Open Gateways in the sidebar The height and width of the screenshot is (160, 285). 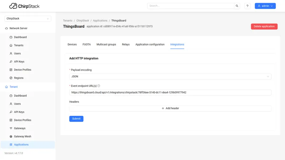[28, 128]
